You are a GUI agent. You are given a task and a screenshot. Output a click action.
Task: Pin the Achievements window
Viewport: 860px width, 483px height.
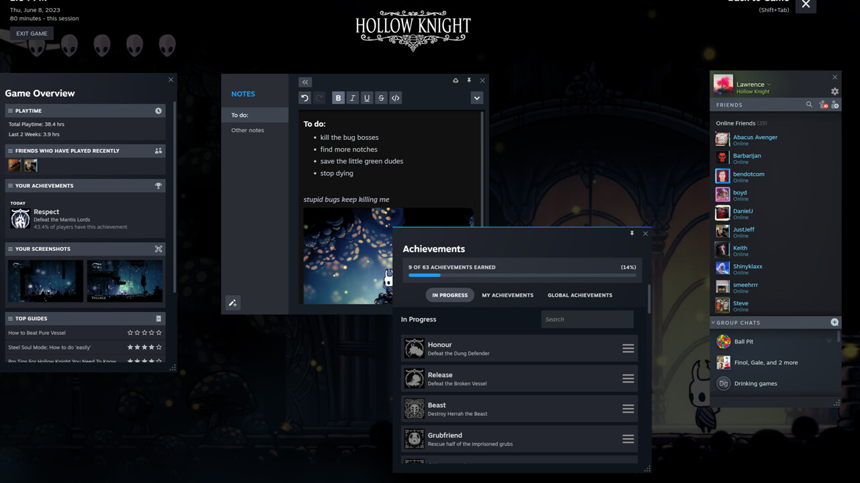632,233
